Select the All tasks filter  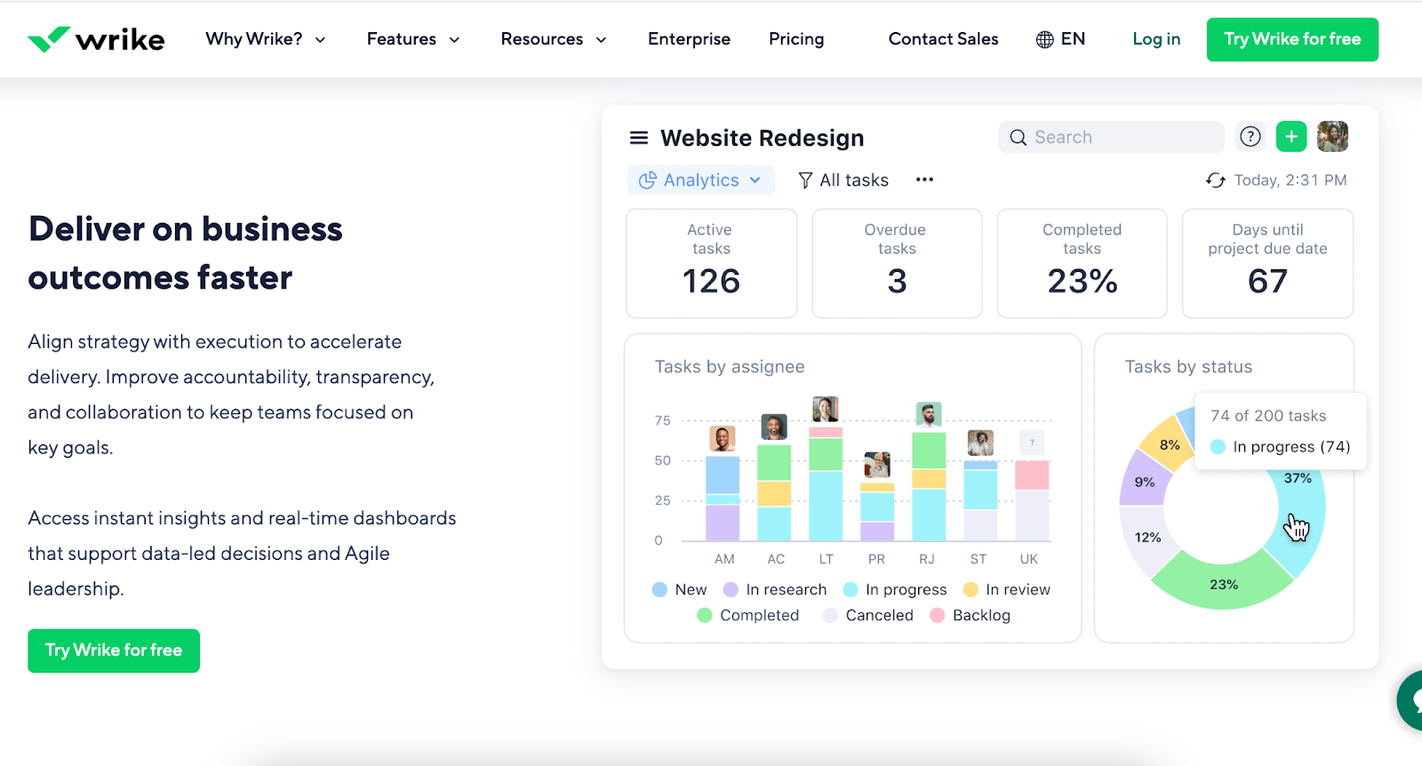coord(843,180)
